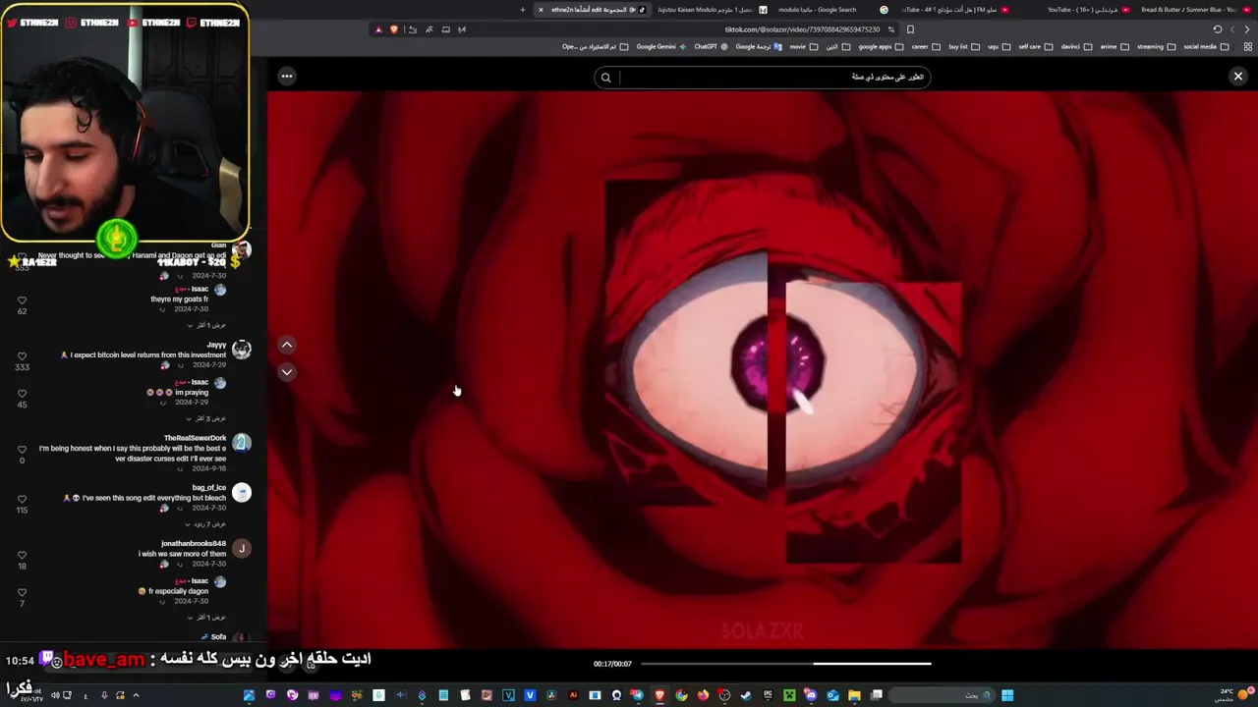Click the Brave shields lion icon

click(x=394, y=29)
